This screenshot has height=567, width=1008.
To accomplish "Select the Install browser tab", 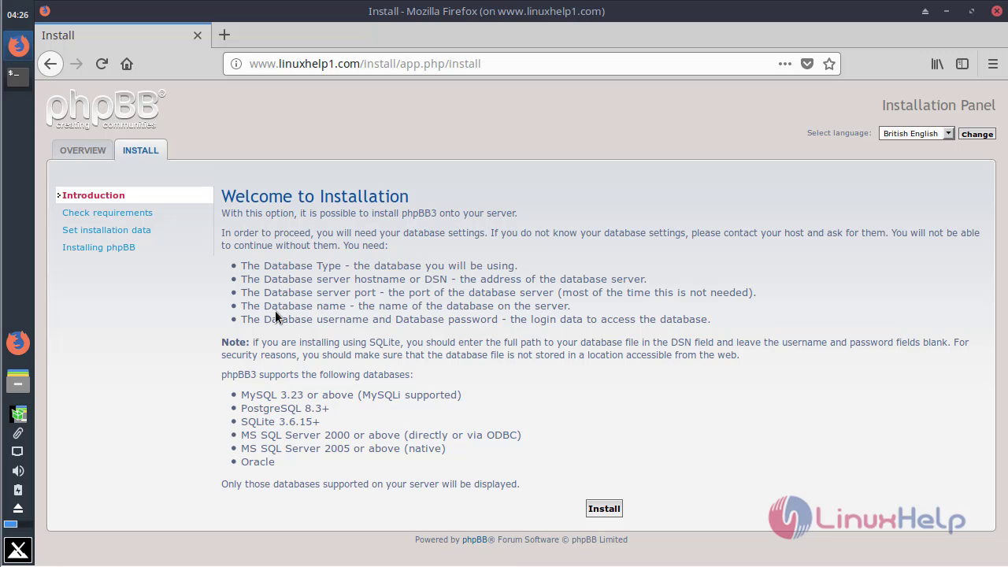I will [122, 35].
